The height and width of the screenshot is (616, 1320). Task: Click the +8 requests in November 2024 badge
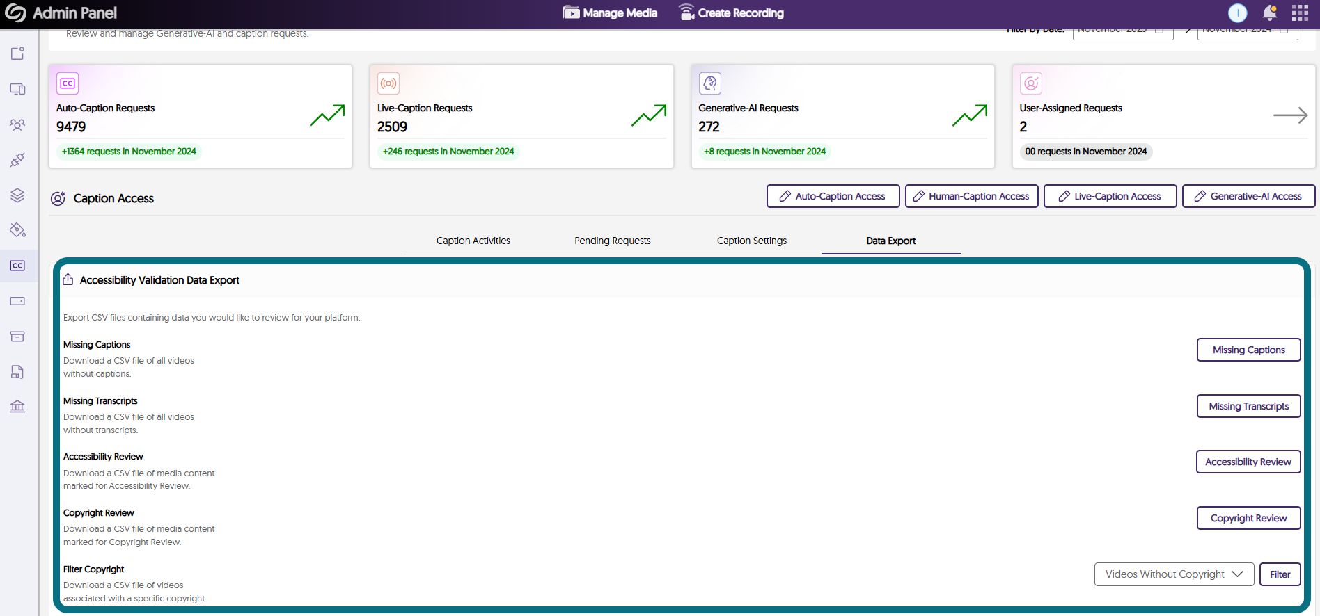pyautogui.click(x=764, y=152)
